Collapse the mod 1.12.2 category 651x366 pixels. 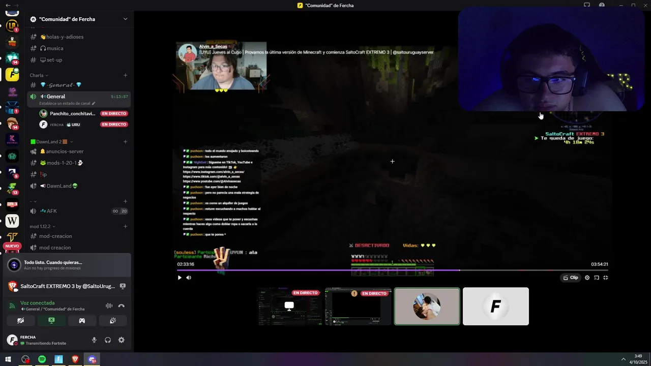[x=42, y=226]
